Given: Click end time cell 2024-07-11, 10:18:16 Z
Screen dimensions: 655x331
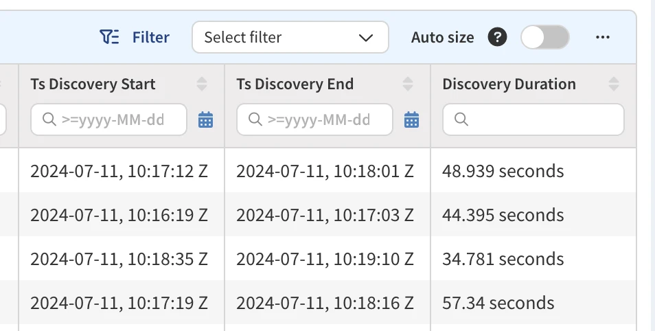Looking at the screenshot, I should (325, 303).
